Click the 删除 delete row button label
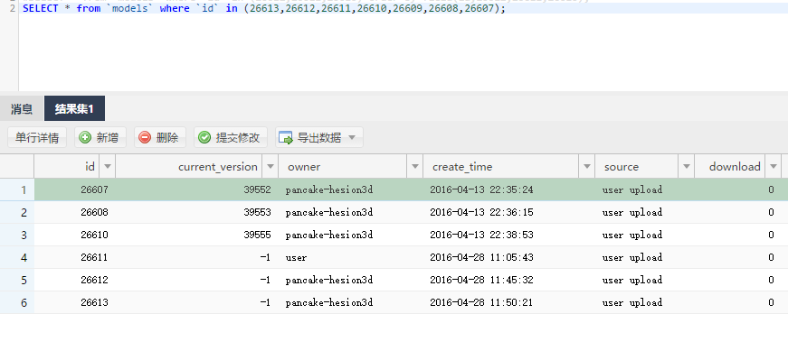 [x=166, y=138]
